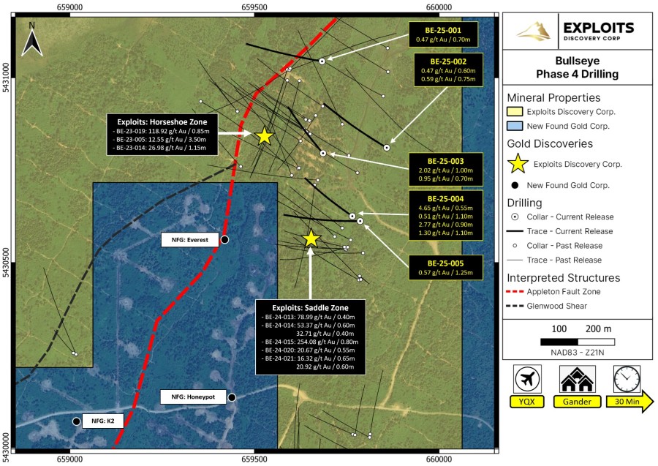Click the 100 / 200 m scale bar
The width and height of the screenshot is (658, 466).
point(578,342)
